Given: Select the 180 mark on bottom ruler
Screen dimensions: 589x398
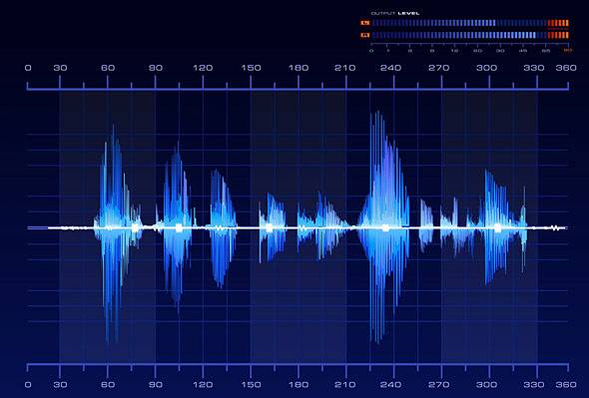Looking at the screenshot, I should tap(298, 384).
